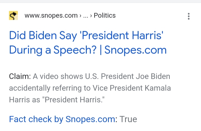Click the chevron before Politics breadcrumb
This screenshot has height=131, width=201.
pos(91,16)
